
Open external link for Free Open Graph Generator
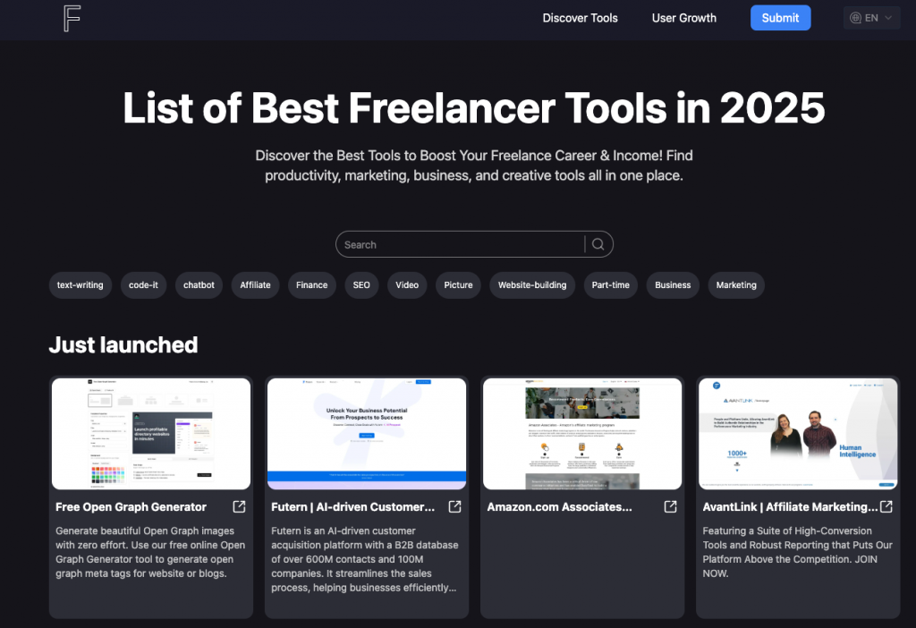click(239, 506)
